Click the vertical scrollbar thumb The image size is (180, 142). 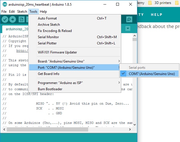coord(135,39)
